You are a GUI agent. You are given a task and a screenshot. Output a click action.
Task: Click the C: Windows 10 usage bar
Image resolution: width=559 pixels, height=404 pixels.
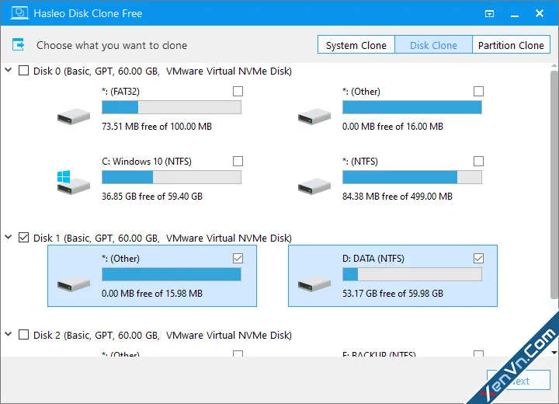tap(172, 177)
